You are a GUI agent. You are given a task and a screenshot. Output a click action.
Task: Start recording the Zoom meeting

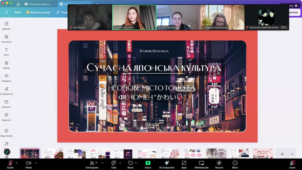coord(219,164)
